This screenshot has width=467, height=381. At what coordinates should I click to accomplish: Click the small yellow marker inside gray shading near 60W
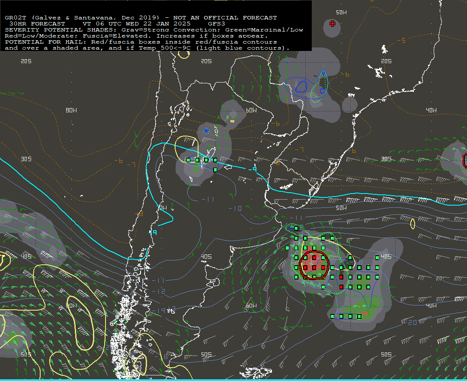click(x=232, y=121)
